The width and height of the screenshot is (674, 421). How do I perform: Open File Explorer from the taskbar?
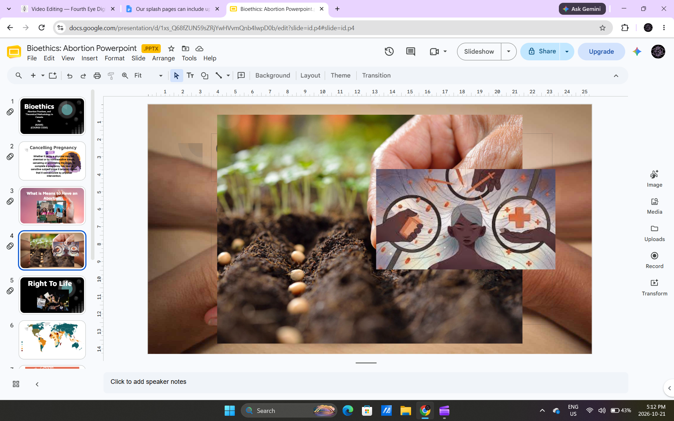tap(406, 410)
